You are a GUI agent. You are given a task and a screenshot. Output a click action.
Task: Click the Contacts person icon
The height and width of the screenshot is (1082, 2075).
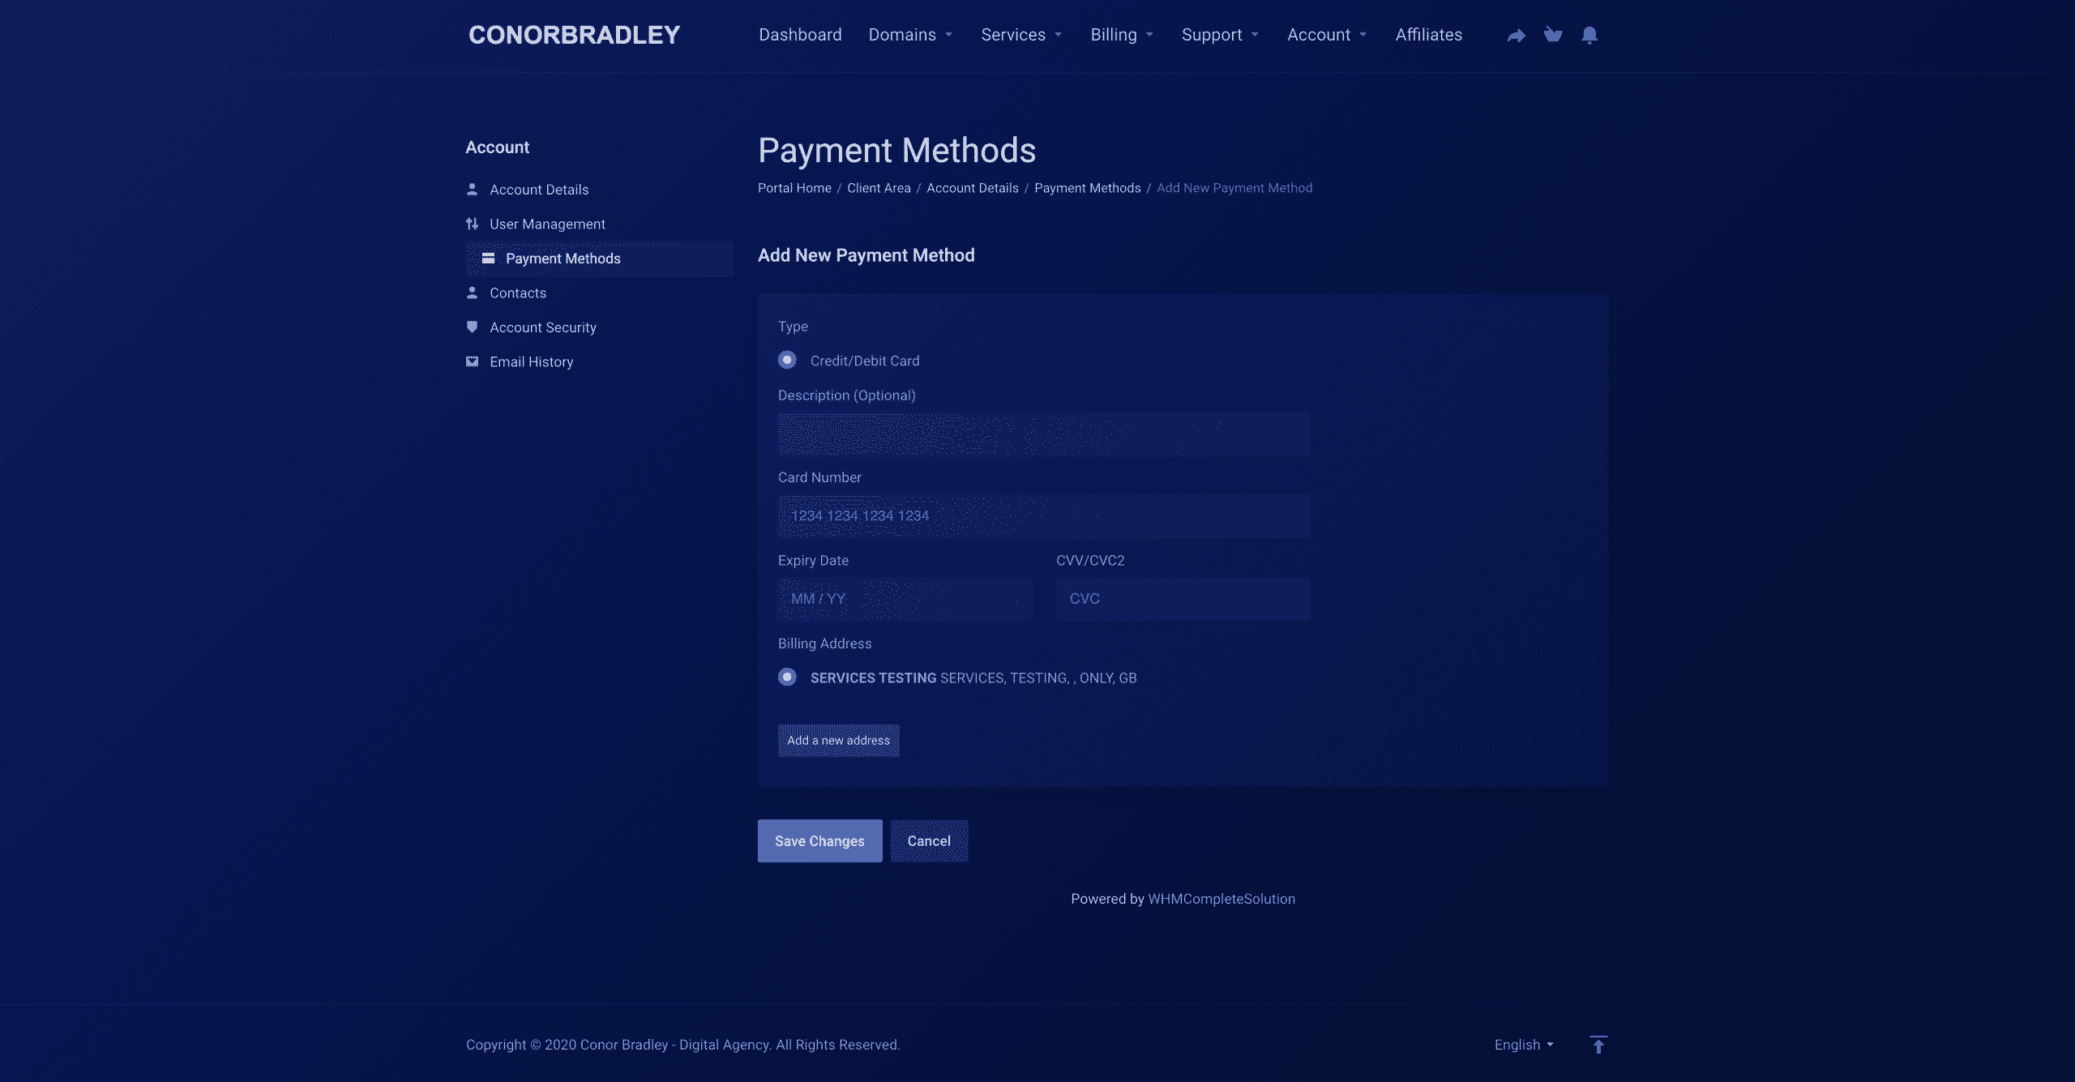pos(472,293)
